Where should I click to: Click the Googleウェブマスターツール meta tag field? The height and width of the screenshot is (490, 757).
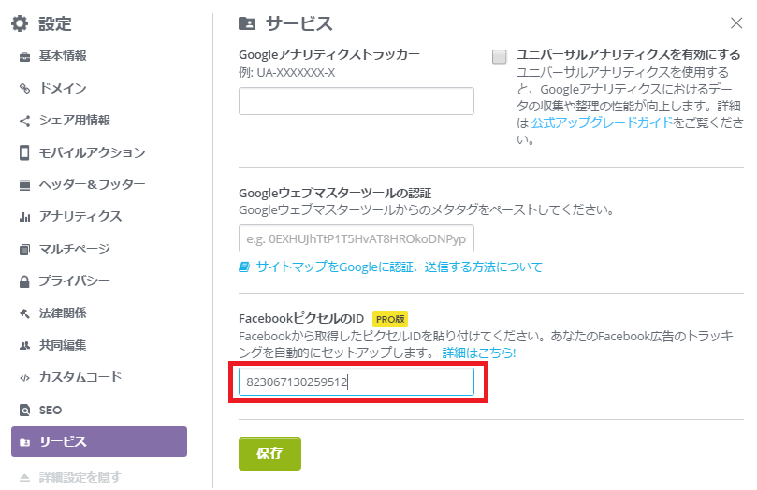357,238
